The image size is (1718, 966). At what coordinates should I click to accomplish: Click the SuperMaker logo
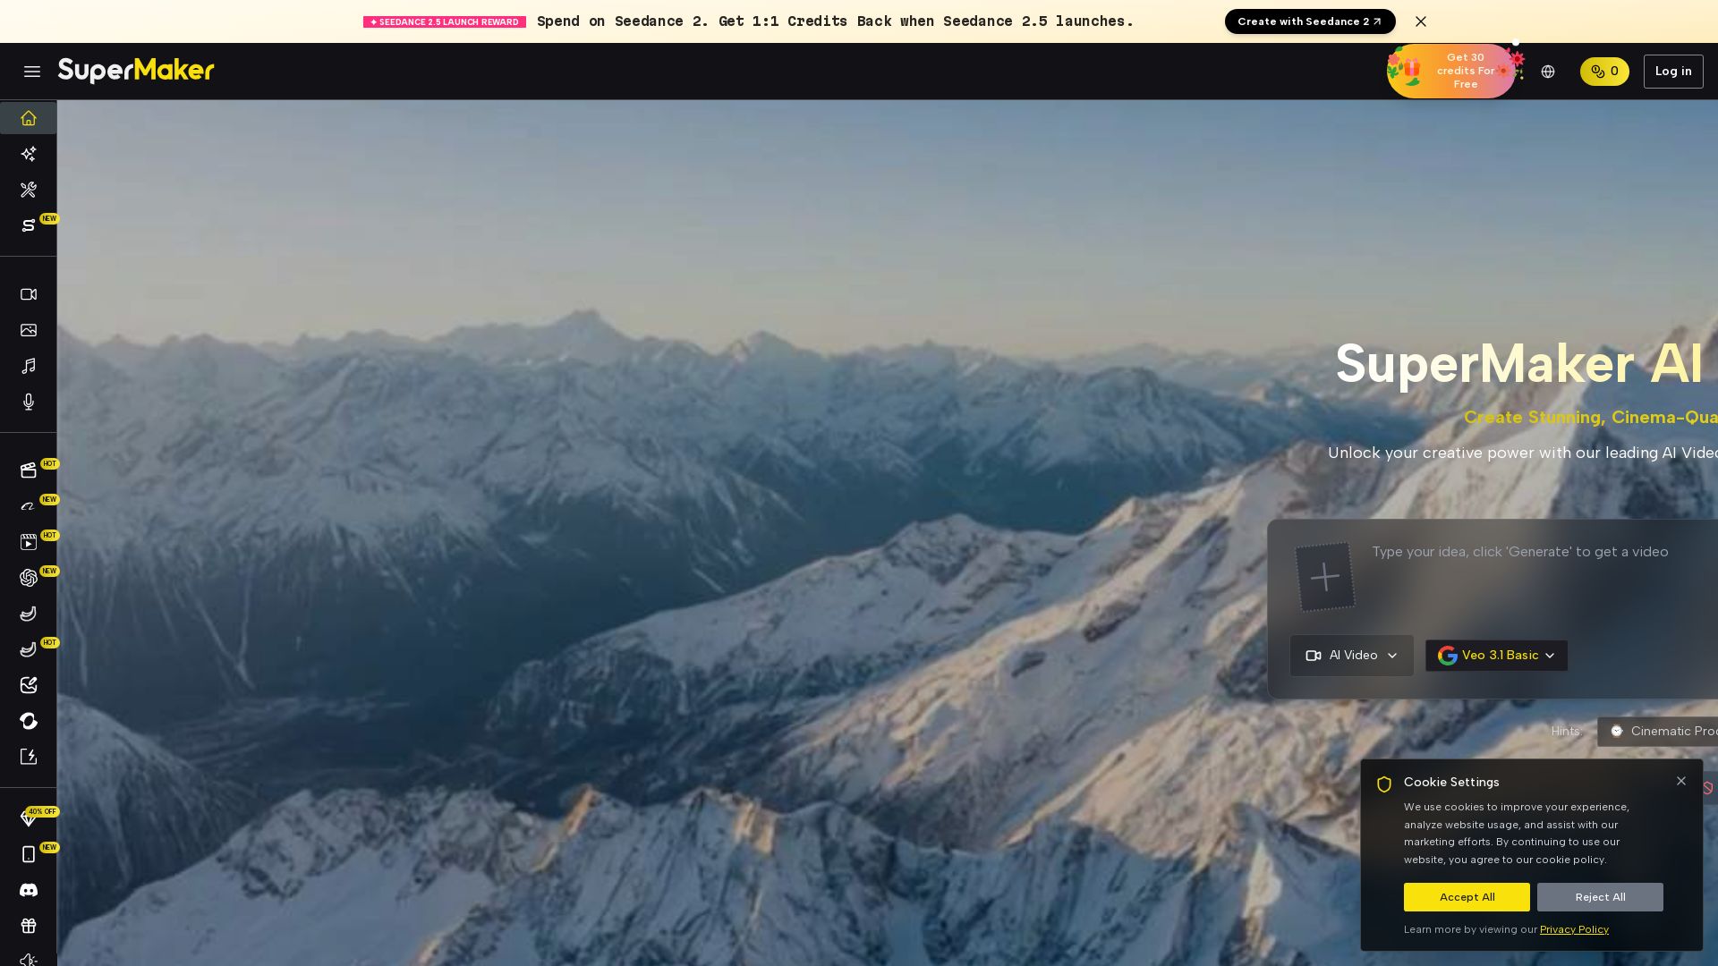click(136, 71)
